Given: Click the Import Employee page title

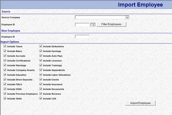Looking at the screenshot, I should pos(140,5).
